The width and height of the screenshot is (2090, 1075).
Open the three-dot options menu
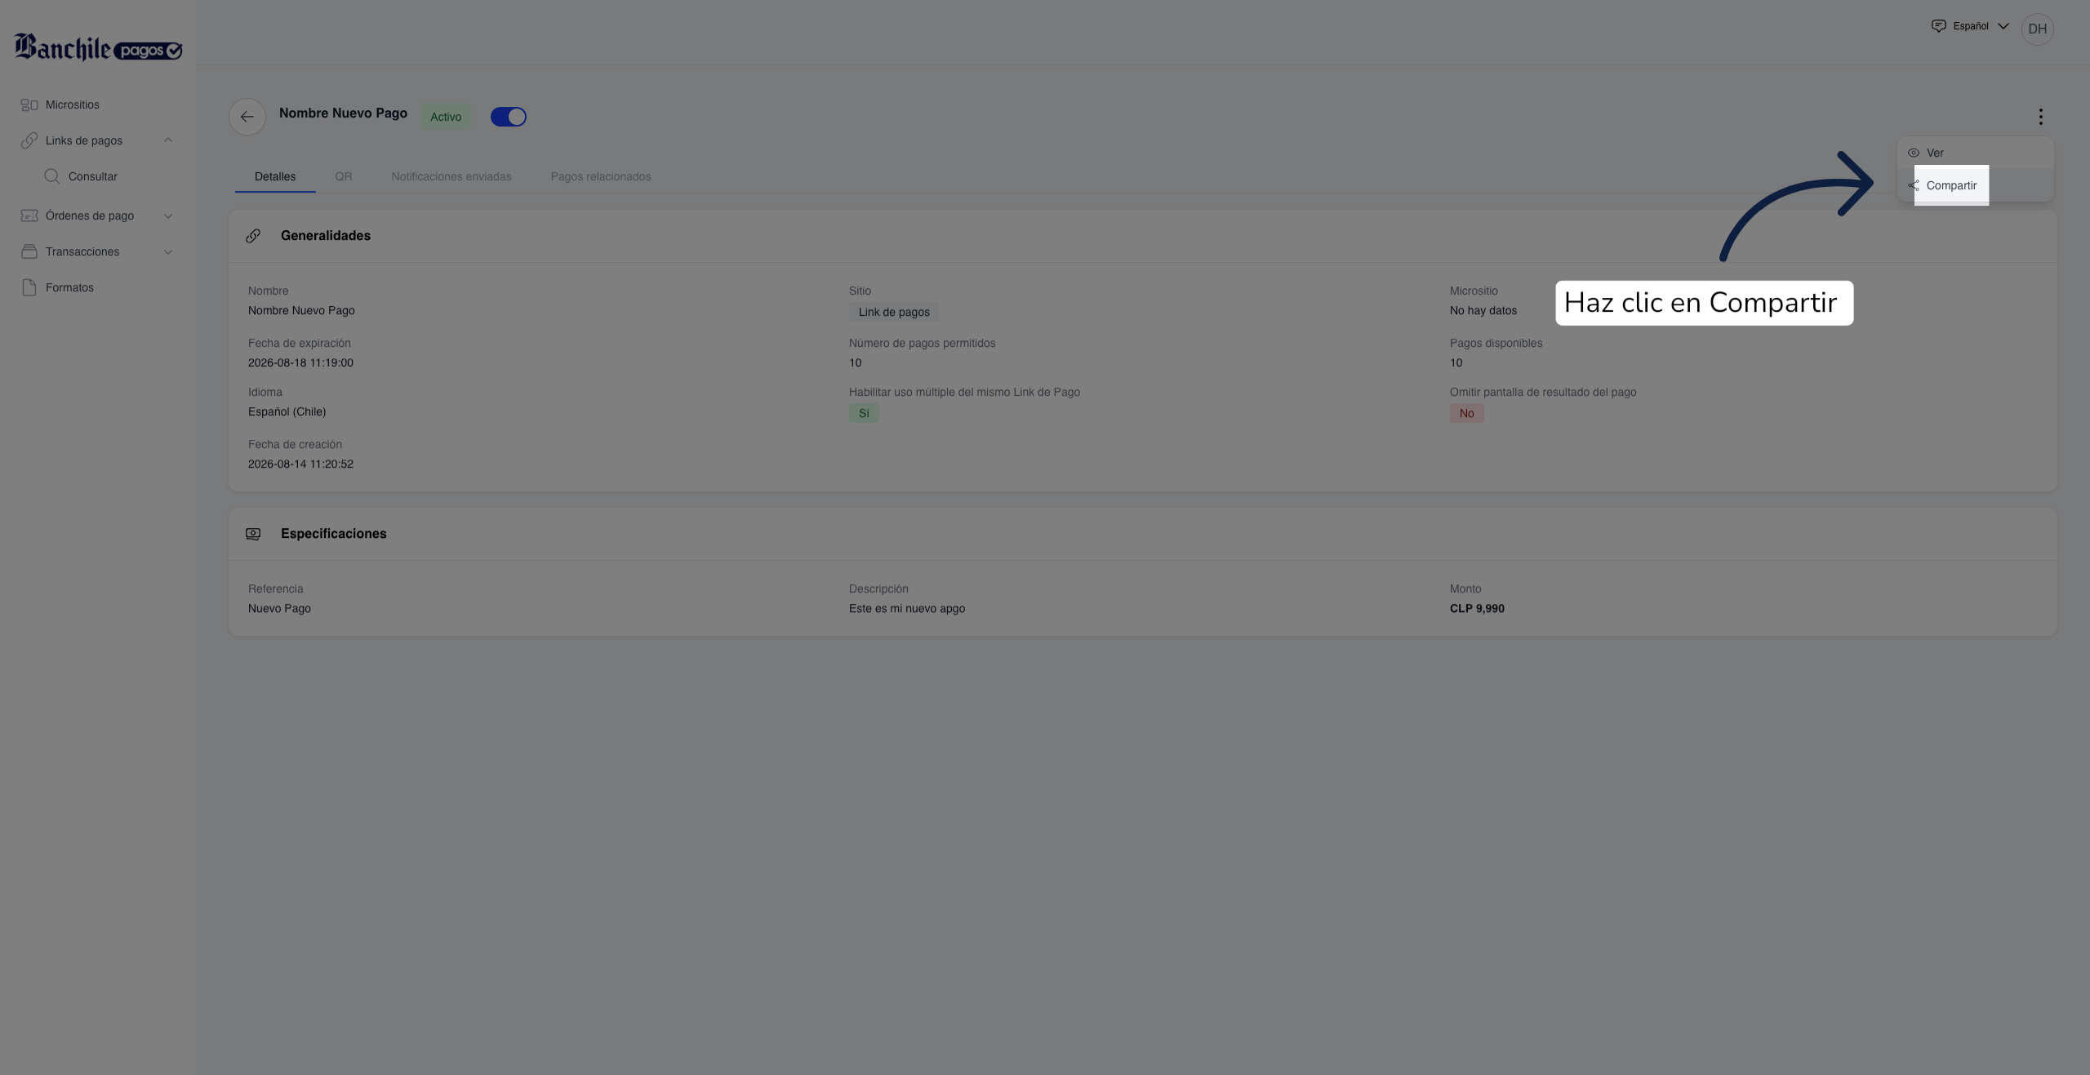coord(2040,117)
